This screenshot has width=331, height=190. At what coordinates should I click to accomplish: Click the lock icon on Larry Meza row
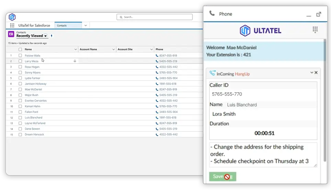[x=75, y=61]
